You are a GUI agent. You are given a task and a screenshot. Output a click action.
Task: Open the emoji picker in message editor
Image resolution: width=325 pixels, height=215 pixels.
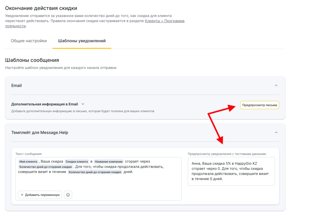pos(68,195)
